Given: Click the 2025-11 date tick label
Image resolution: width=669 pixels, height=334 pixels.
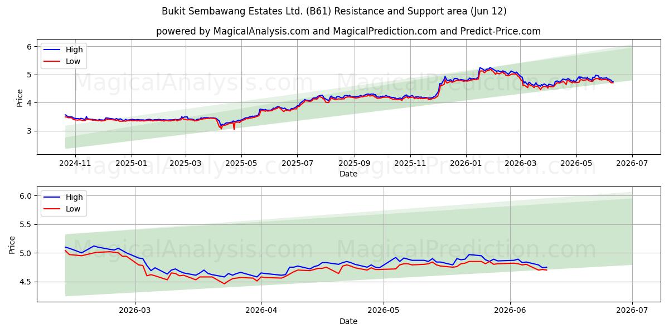Looking at the screenshot, I should click(410, 164).
